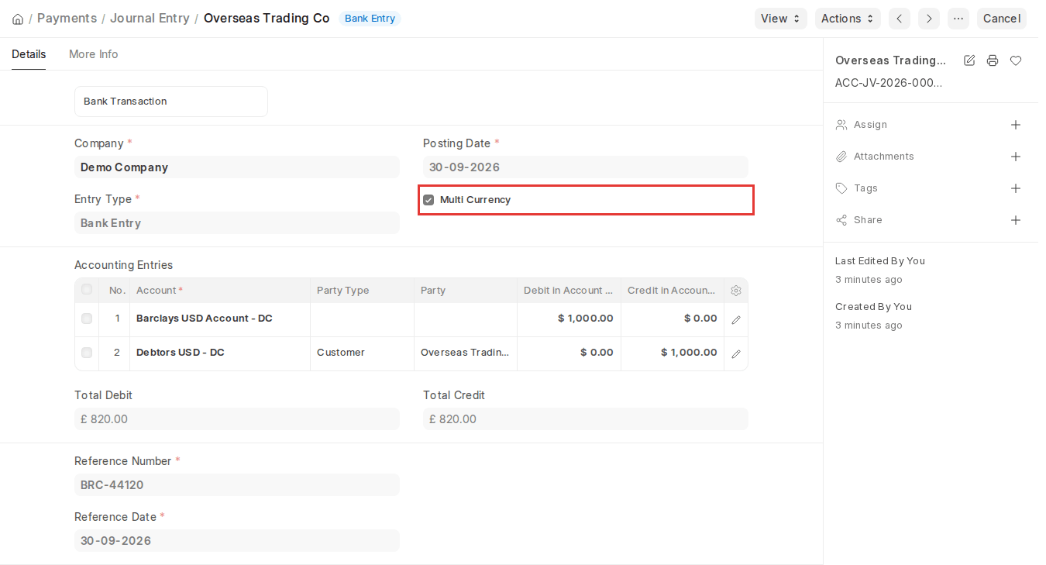Click the Posting Date field

[x=586, y=167]
